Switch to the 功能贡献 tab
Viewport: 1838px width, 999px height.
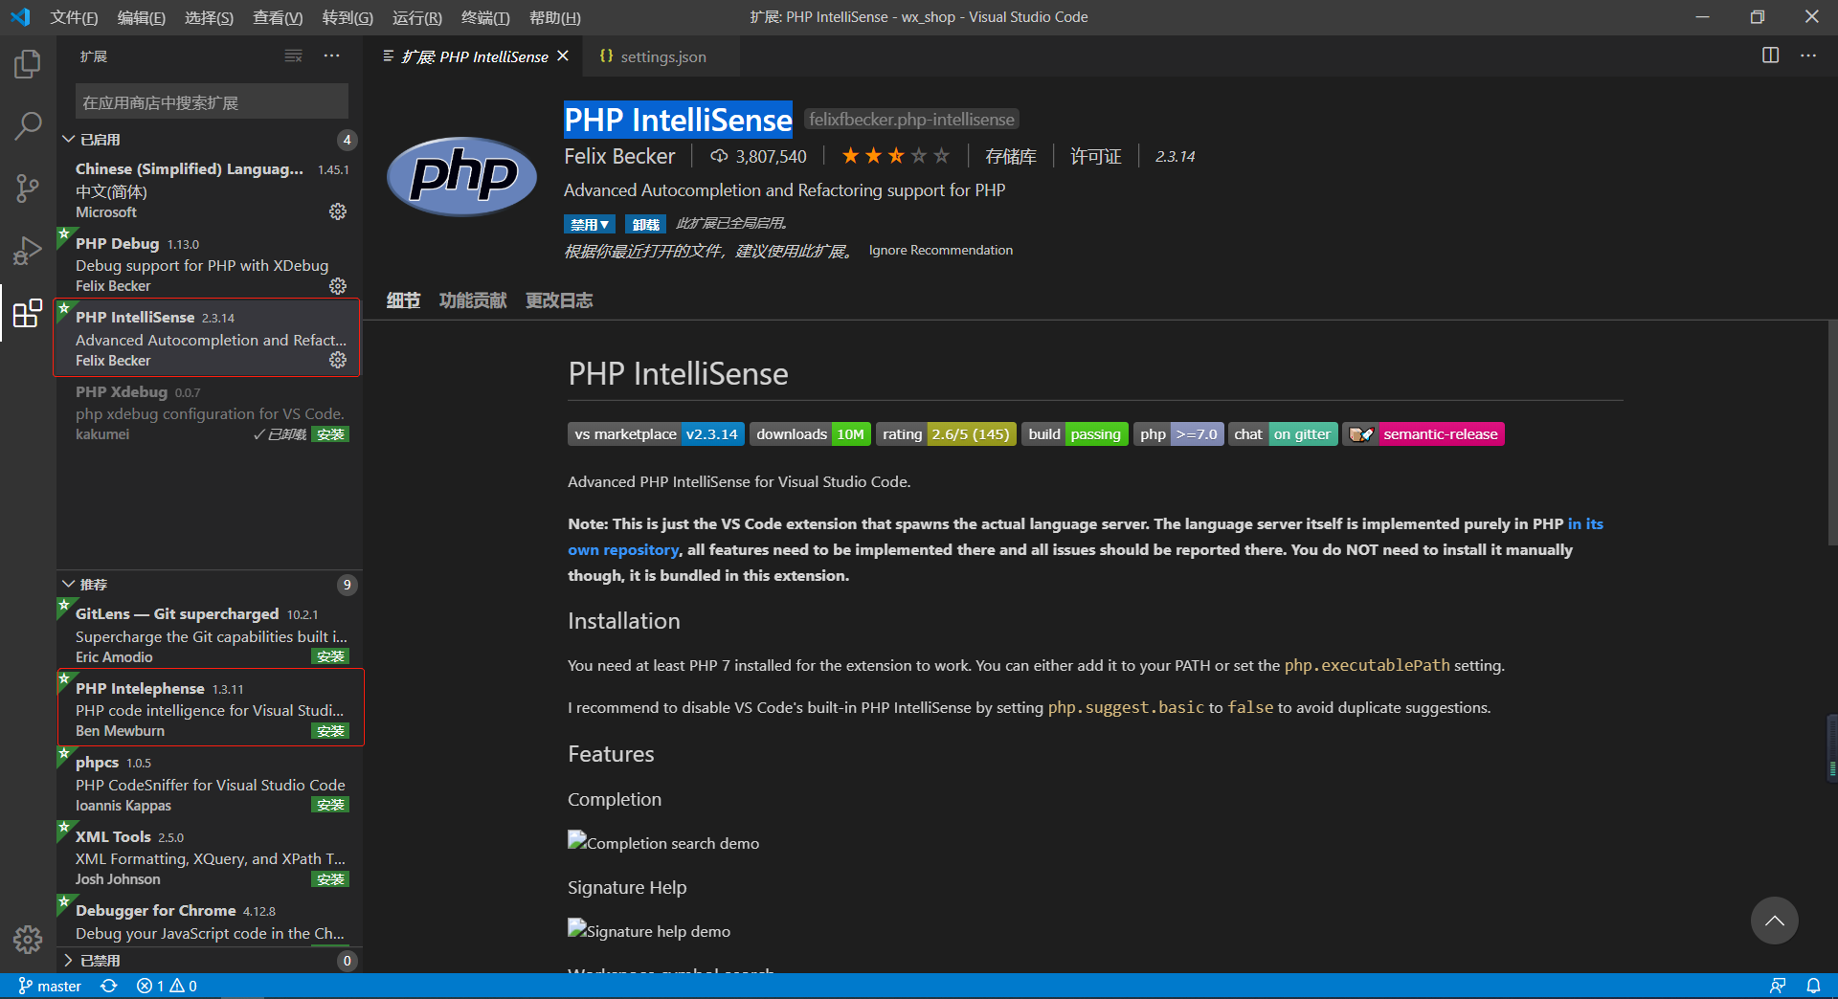(x=473, y=300)
